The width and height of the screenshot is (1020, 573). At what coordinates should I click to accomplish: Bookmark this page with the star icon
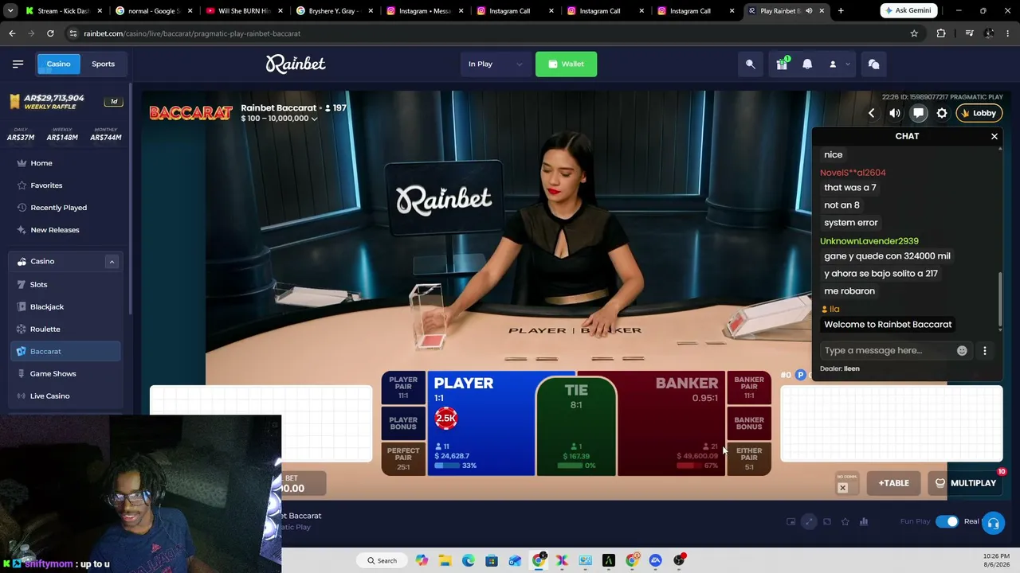(x=914, y=33)
